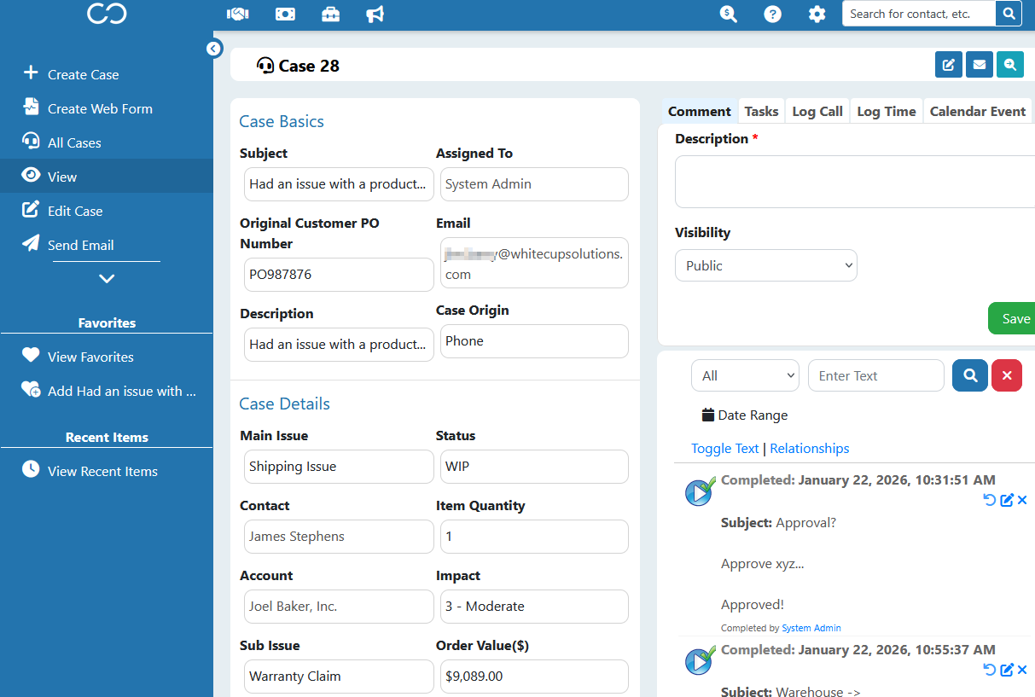Open the handshake icon in top bar
The width and height of the screenshot is (1035, 697).
(237, 14)
